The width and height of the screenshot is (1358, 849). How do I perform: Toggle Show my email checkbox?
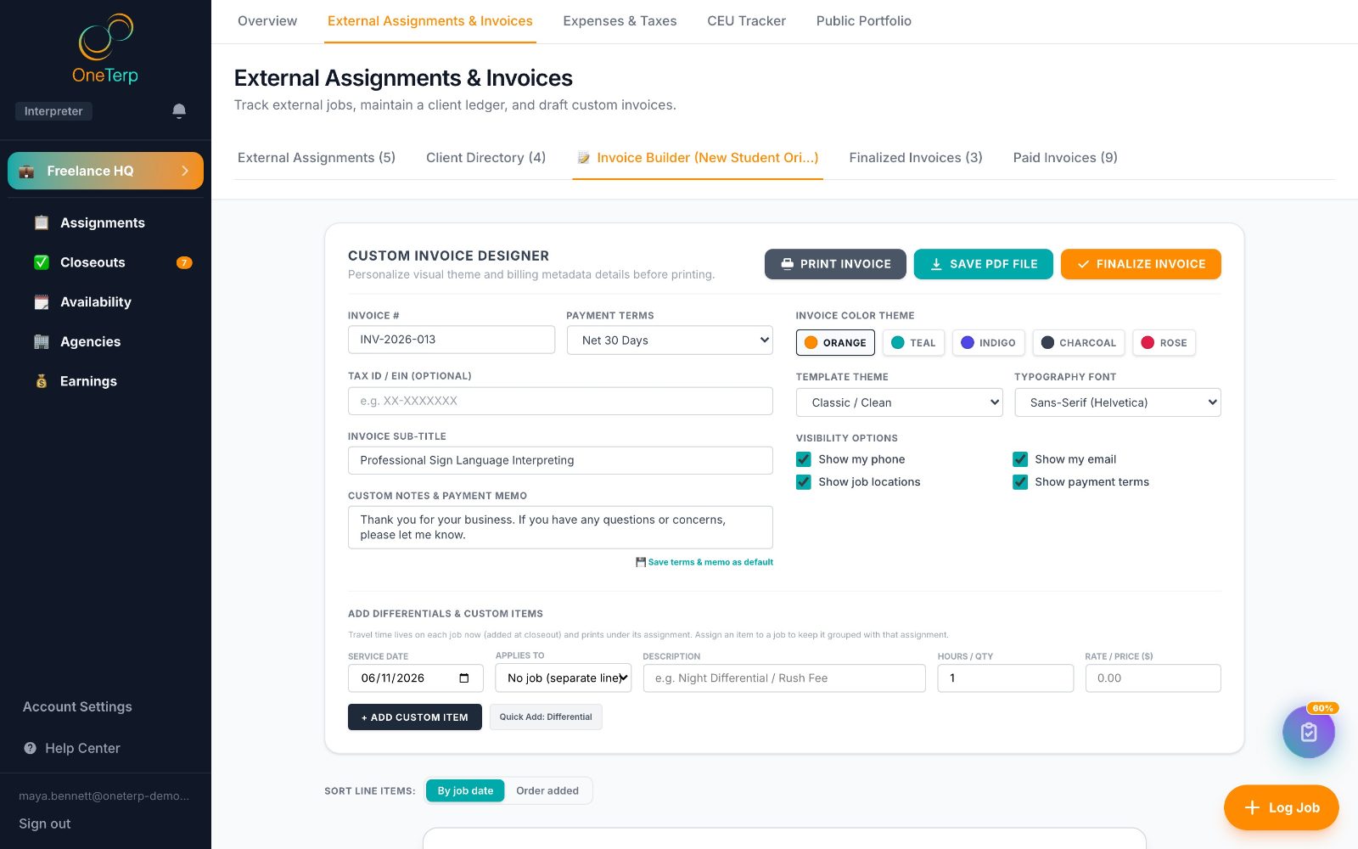click(x=1020, y=459)
